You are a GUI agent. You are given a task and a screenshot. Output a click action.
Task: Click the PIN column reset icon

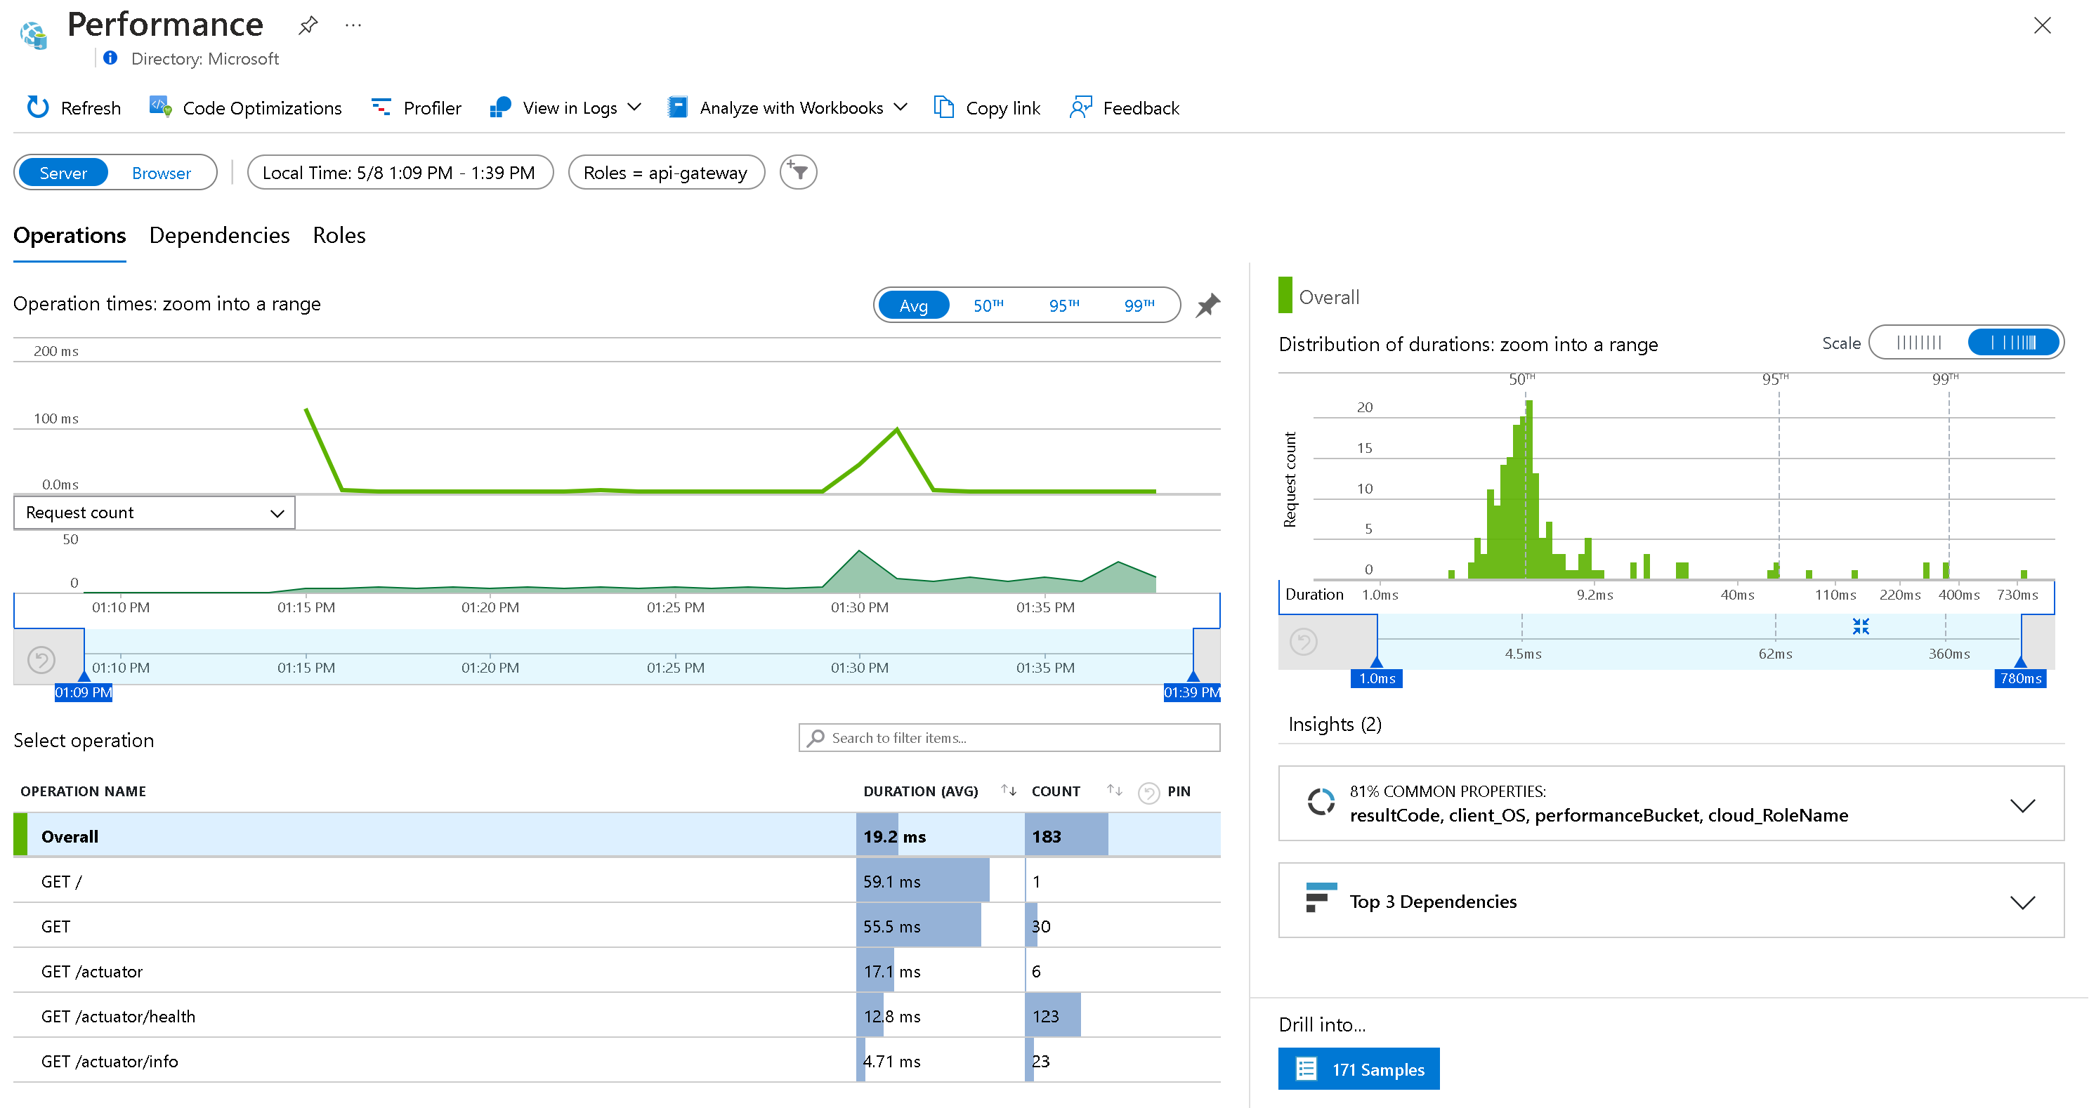click(x=1148, y=792)
